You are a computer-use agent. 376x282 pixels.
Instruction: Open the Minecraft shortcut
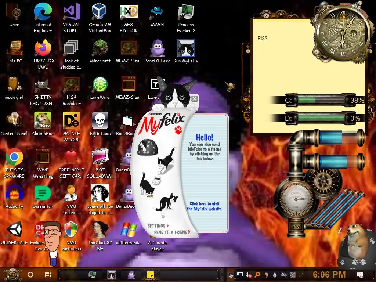click(100, 48)
